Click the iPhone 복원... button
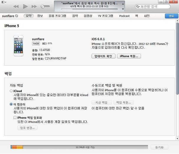Viewport: 179px width, 154px height. (129, 56)
